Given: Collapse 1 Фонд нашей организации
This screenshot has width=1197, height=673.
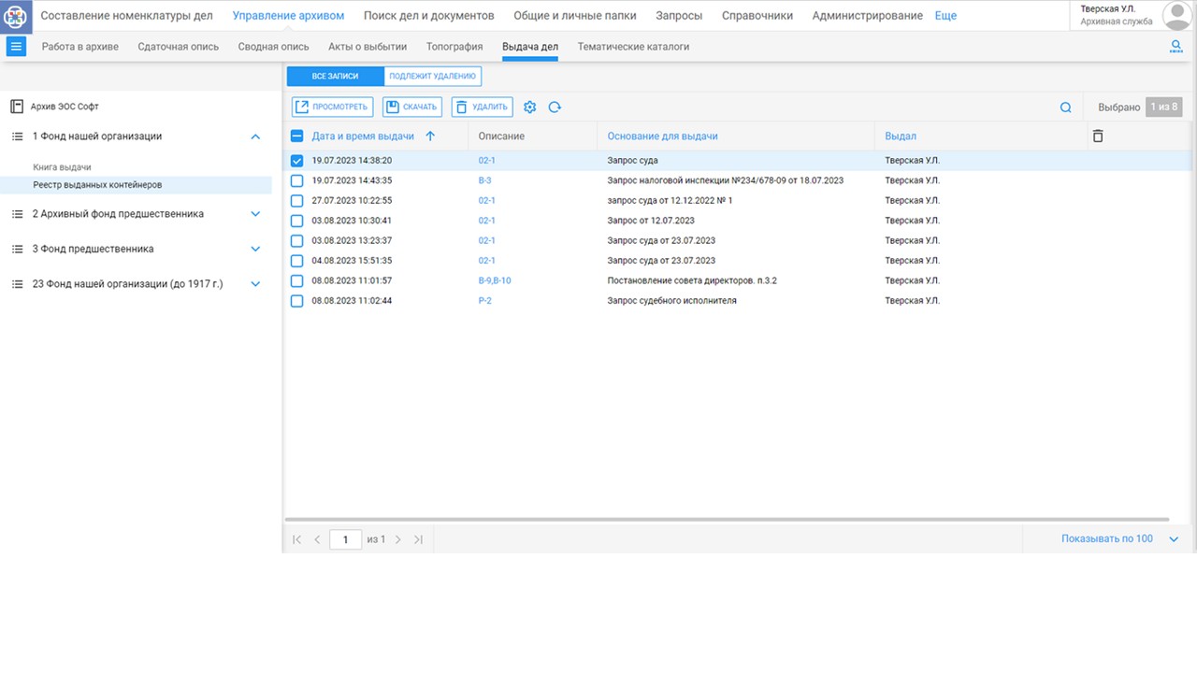Looking at the screenshot, I should coord(255,136).
